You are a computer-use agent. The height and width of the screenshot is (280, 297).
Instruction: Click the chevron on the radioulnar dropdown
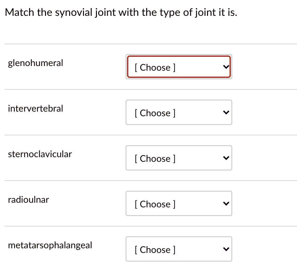pos(226,203)
